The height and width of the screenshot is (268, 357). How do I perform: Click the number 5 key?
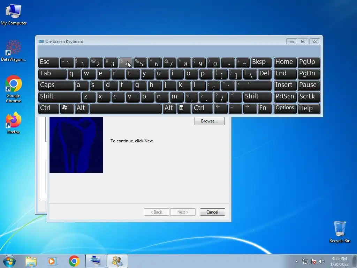click(140, 63)
